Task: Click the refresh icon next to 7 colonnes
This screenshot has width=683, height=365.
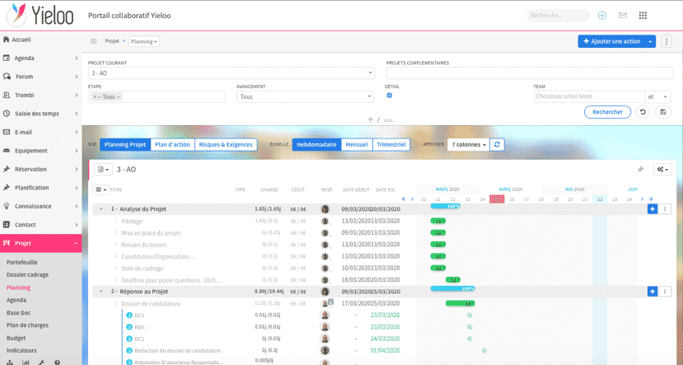Action: (496, 144)
